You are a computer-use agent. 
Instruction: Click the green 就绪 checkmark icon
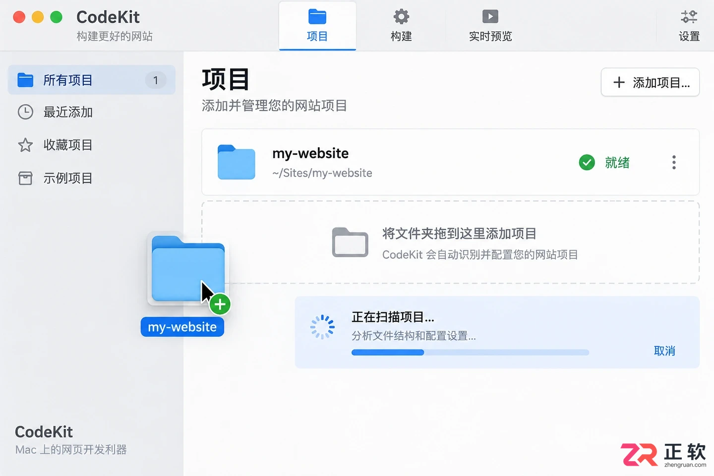pos(587,162)
